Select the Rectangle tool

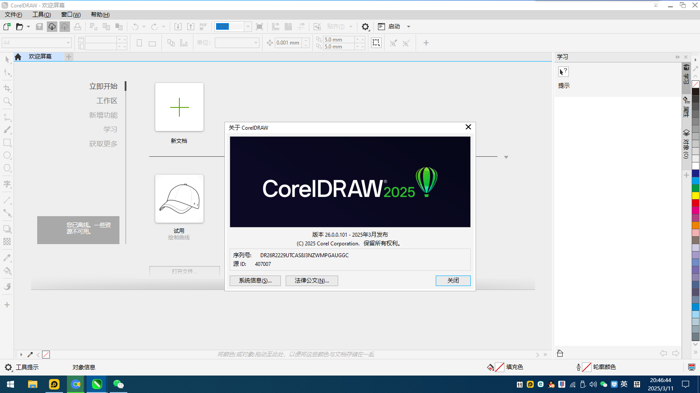(7, 143)
